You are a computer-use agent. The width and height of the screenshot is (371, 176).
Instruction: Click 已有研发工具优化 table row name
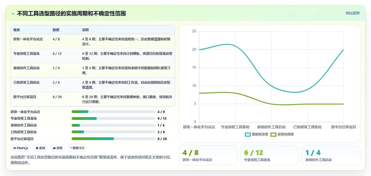[x=26, y=83]
